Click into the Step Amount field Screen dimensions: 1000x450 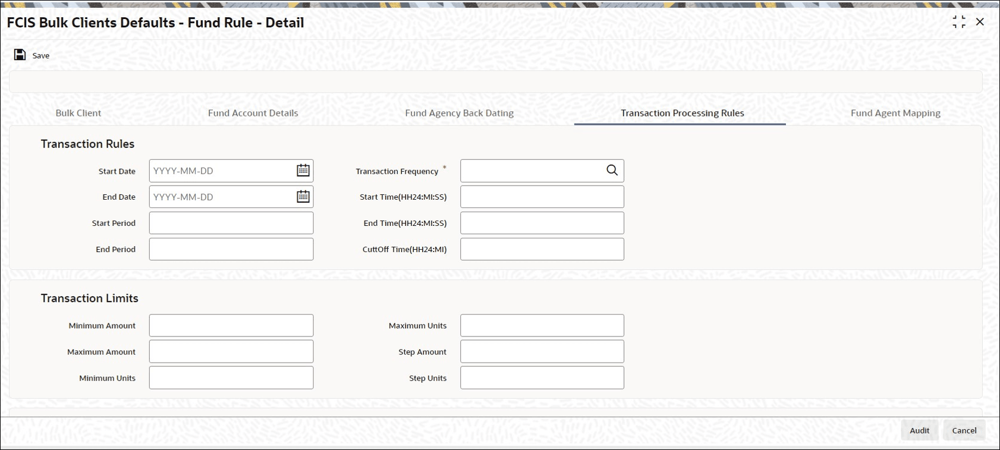click(x=542, y=351)
